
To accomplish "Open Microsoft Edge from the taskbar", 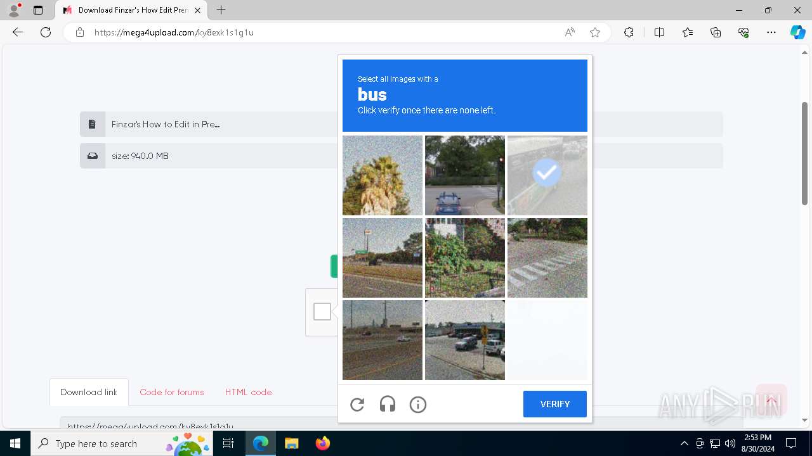I will click(x=261, y=443).
